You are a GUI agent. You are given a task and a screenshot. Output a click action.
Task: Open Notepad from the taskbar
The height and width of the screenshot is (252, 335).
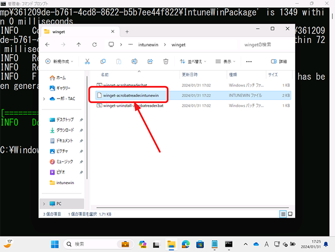coord(214,244)
